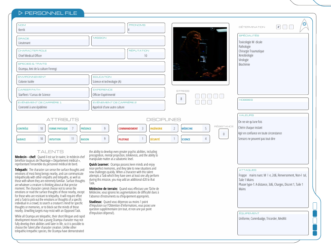
Task: Edit the Grade field showing Lieutenant
Action: (x=53, y=41)
